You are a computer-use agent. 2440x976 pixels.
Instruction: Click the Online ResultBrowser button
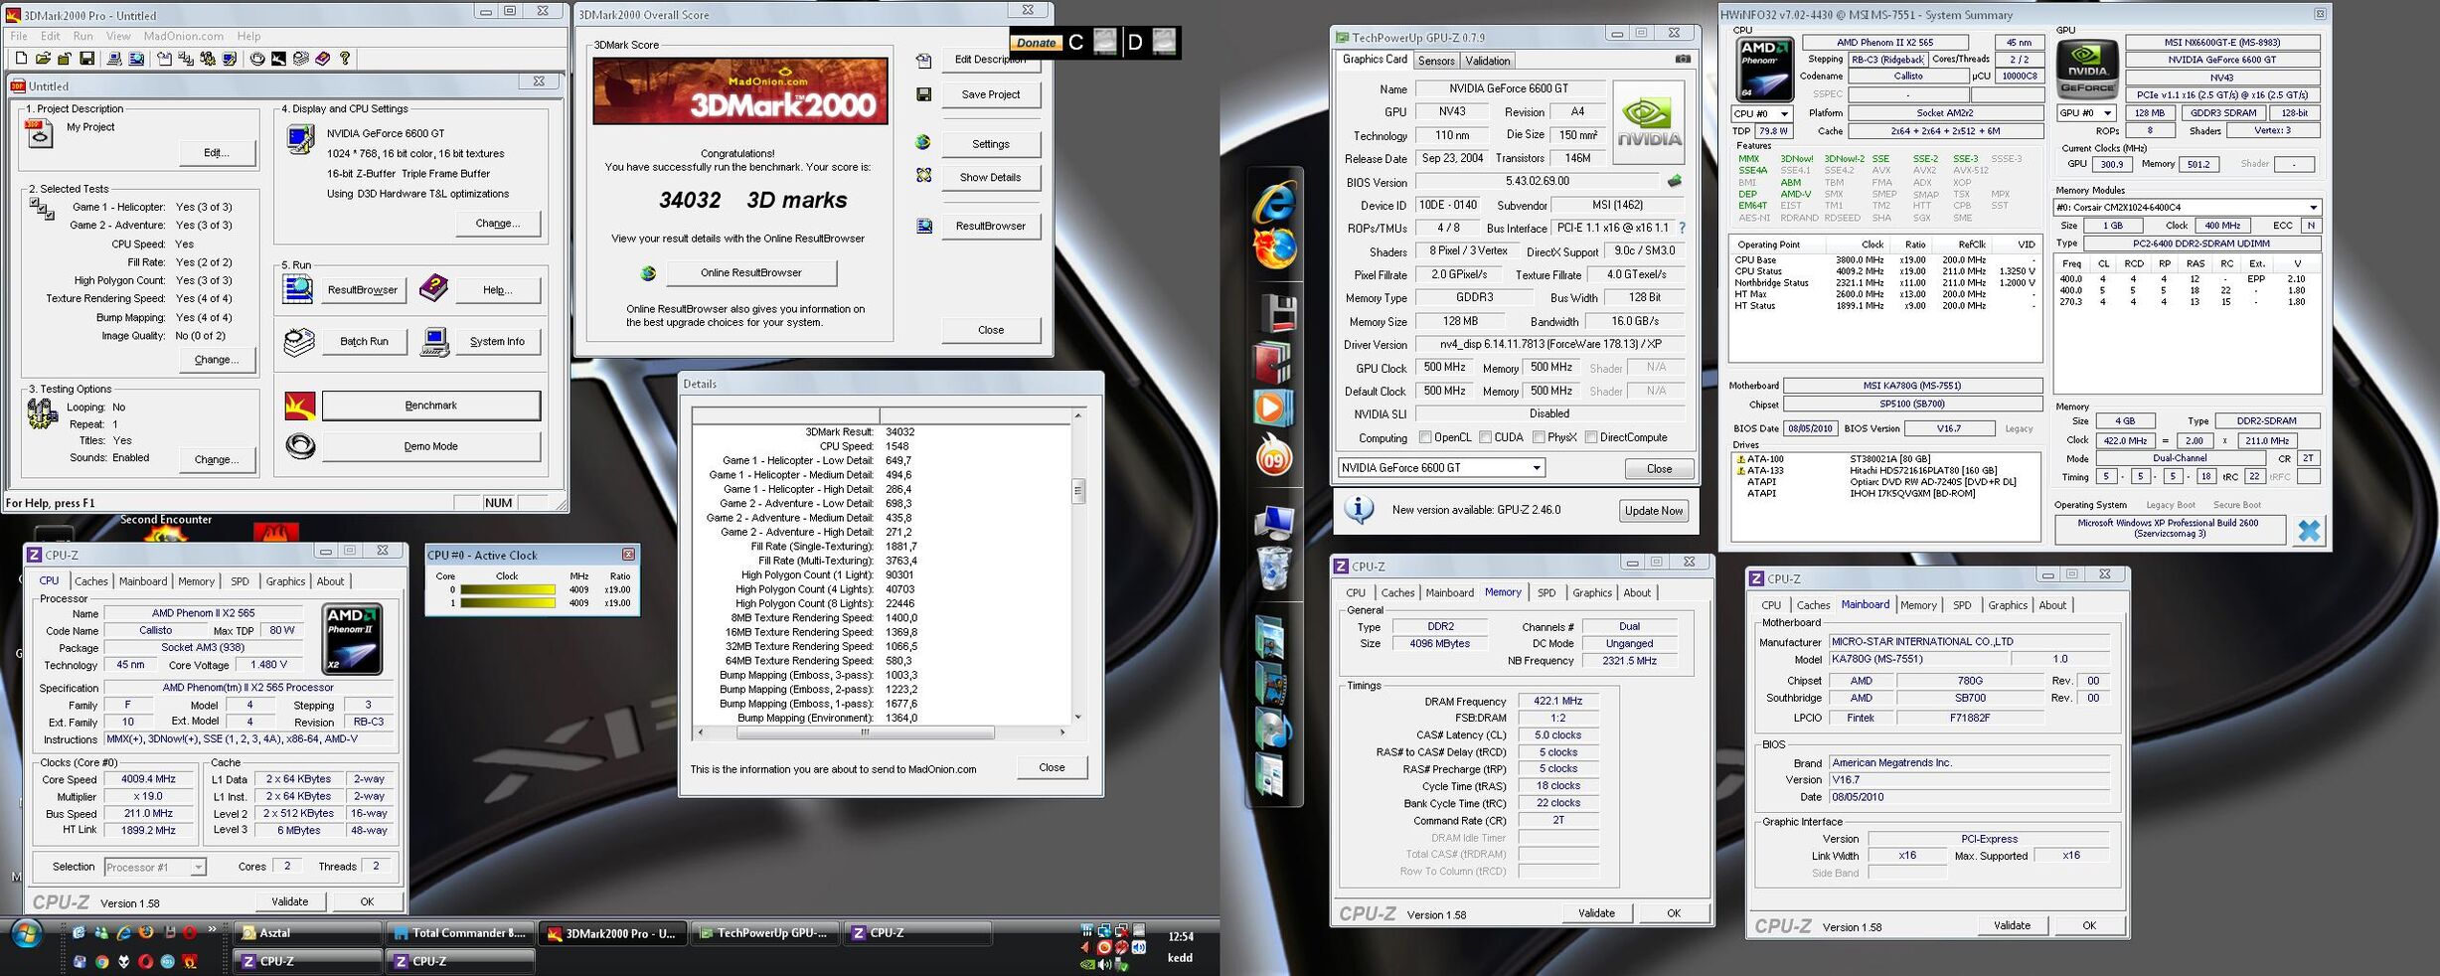(751, 273)
